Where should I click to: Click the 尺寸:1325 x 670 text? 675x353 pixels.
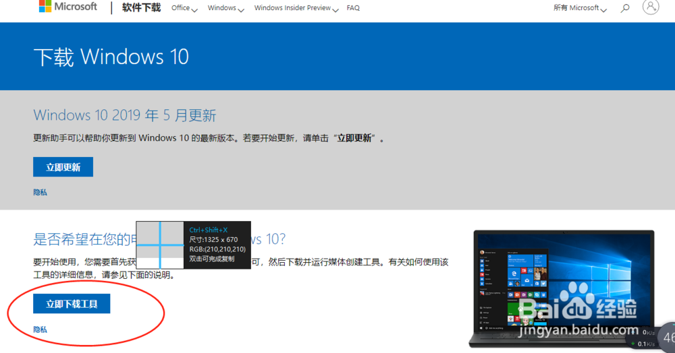point(213,239)
